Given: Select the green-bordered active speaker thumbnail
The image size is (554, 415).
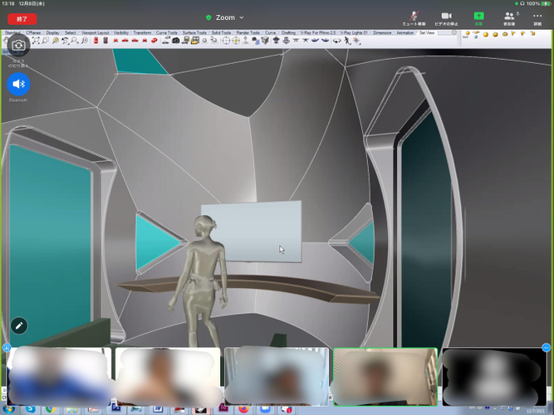Looking at the screenshot, I should point(385,373).
